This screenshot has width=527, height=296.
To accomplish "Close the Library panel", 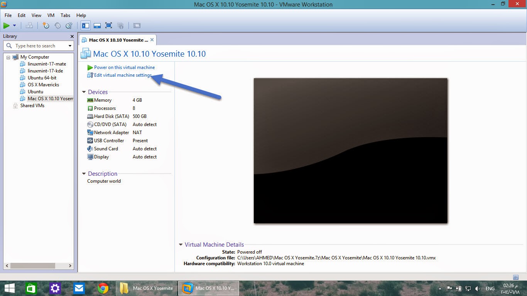I will (72, 36).
